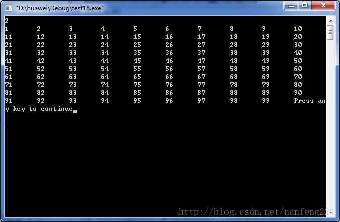
Task: Maximize the test18.exe console window
Action: click(x=305, y=6)
